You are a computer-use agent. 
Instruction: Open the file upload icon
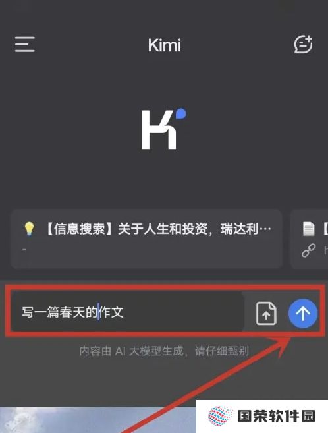pos(266,314)
